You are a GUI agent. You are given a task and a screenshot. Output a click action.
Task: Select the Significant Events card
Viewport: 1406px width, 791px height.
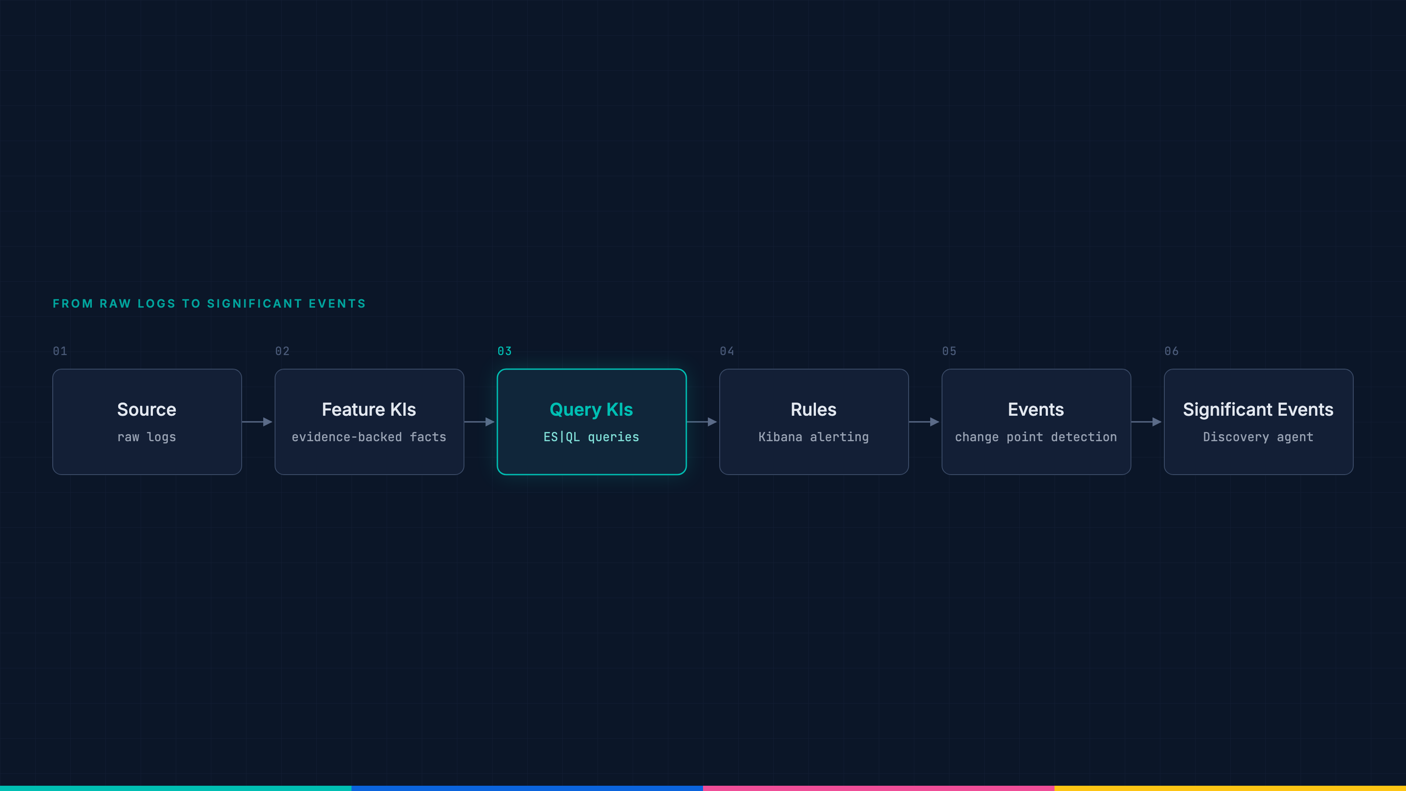coord(1259,421)
